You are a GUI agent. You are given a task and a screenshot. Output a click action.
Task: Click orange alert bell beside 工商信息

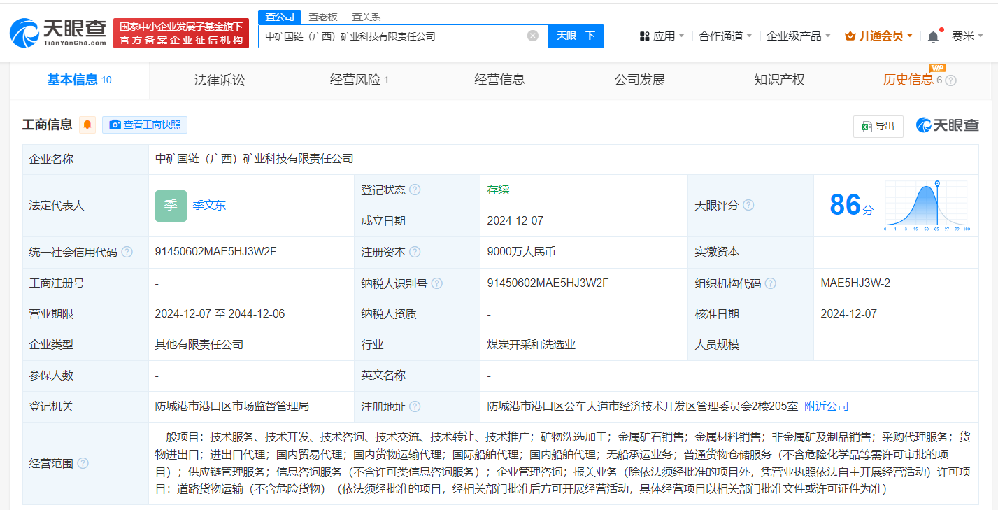tap(87, 125)
